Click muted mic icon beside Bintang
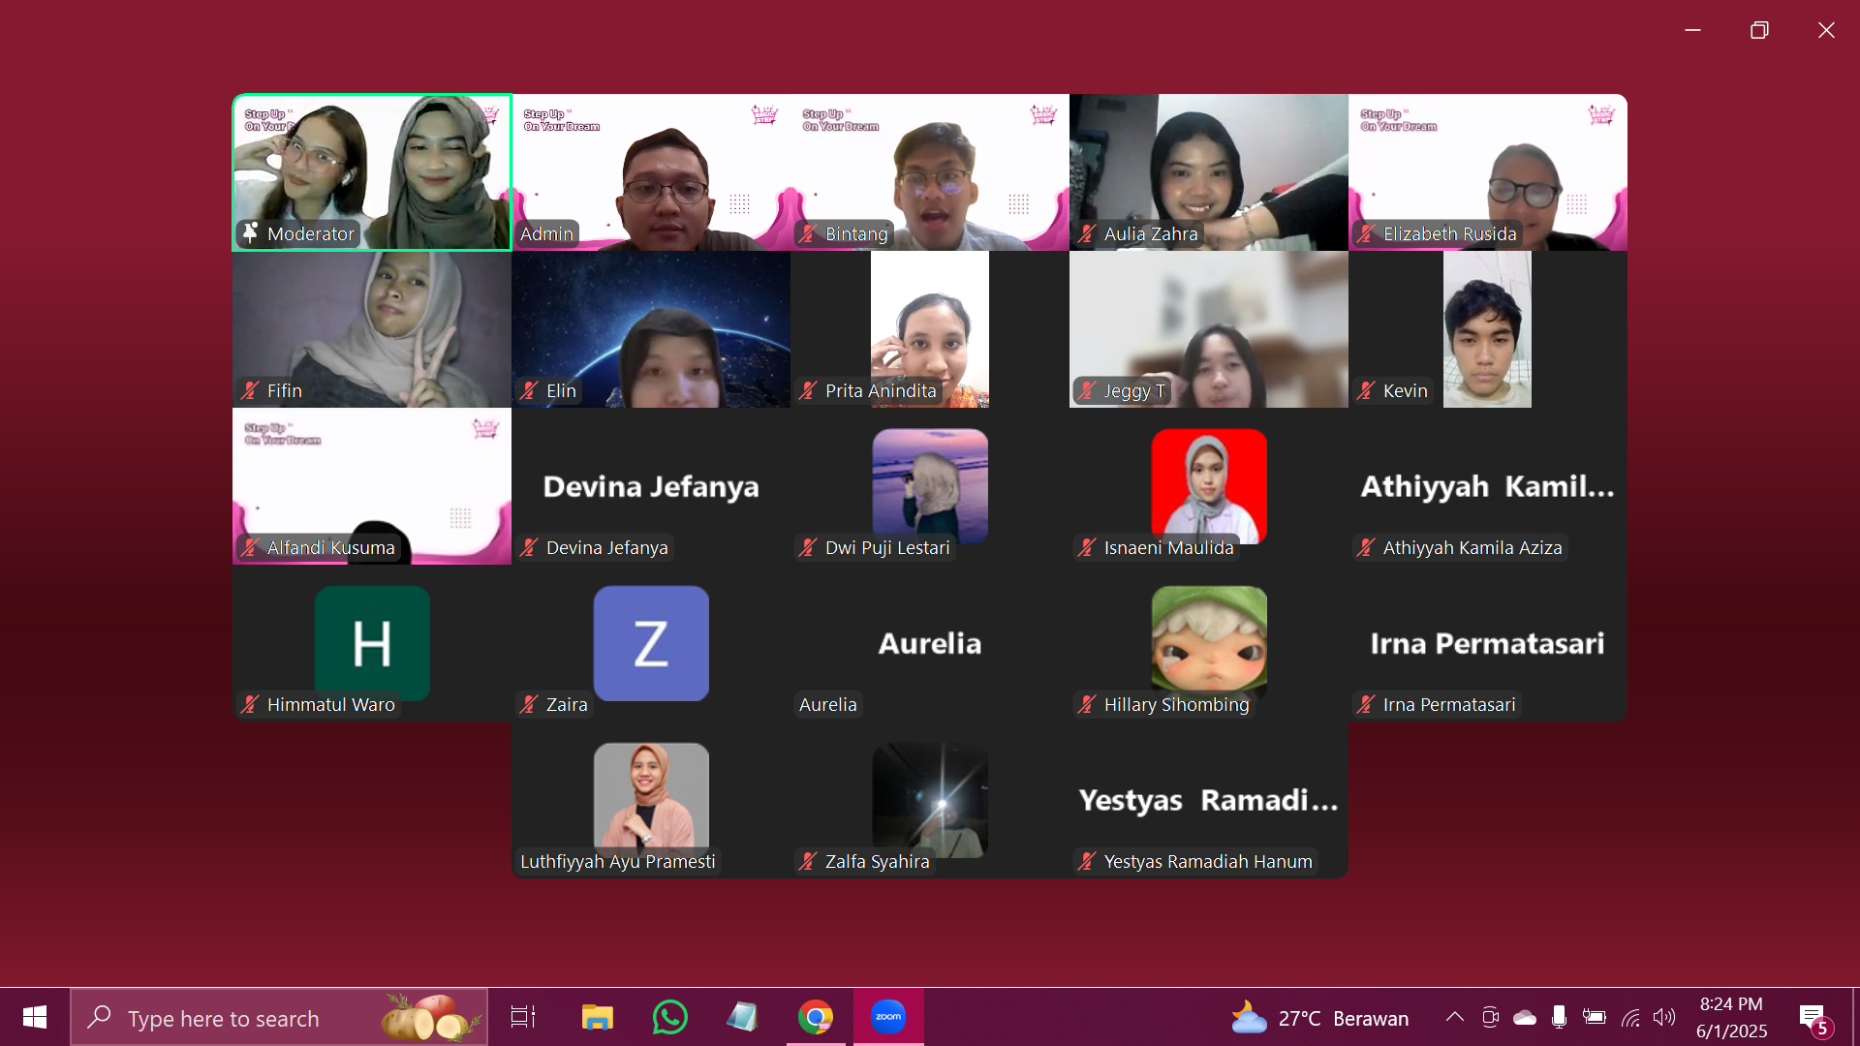 [808, 233]
